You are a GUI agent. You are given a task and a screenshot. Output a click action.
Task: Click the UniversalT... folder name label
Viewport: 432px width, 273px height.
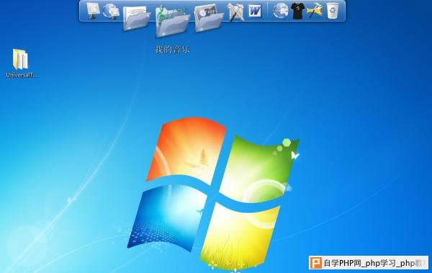point(22,75)
